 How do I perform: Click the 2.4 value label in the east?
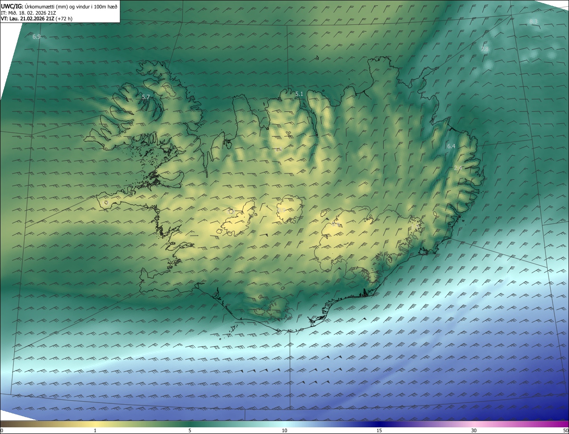tap(458, 168)
